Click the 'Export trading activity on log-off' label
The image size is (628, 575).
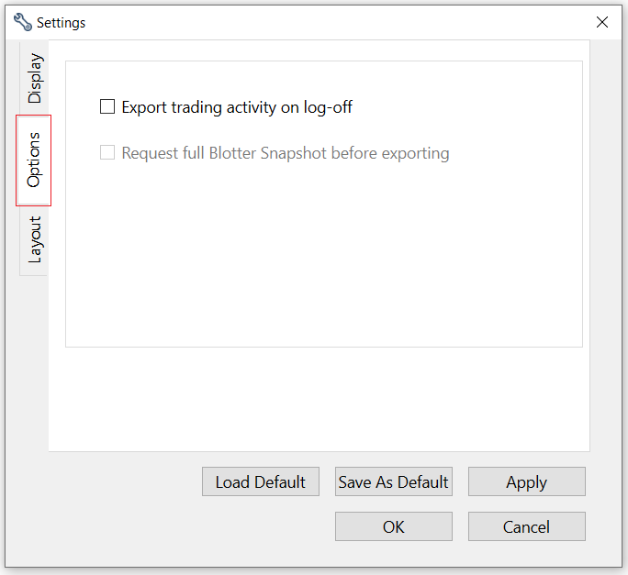pos(237,107)
